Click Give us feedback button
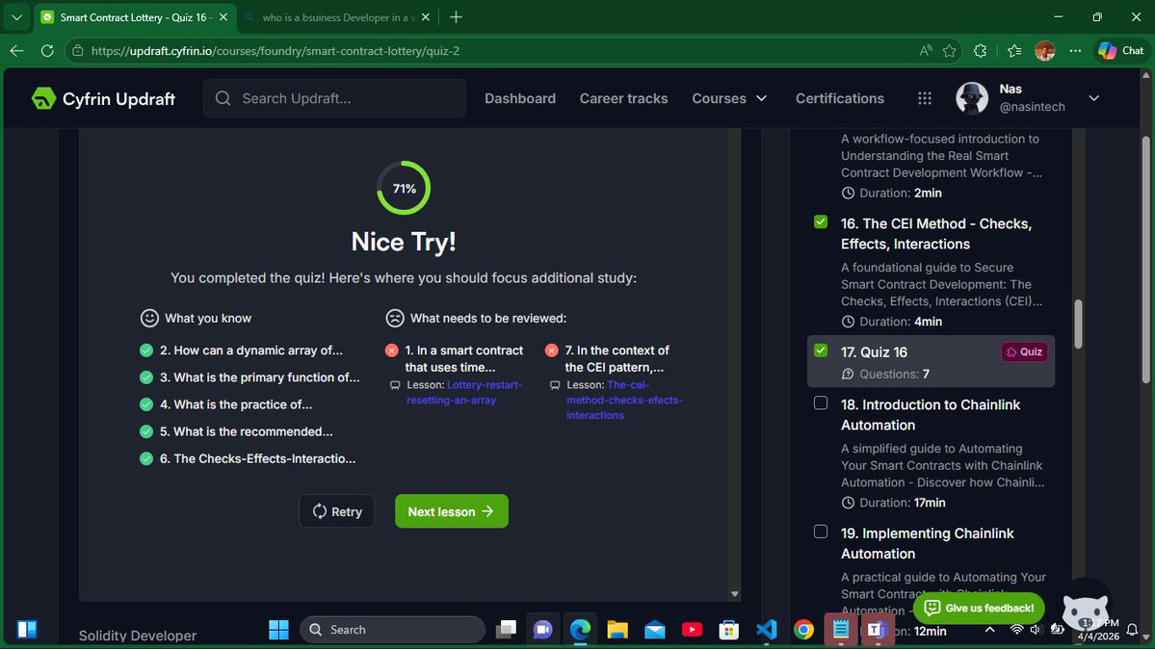 979,608
